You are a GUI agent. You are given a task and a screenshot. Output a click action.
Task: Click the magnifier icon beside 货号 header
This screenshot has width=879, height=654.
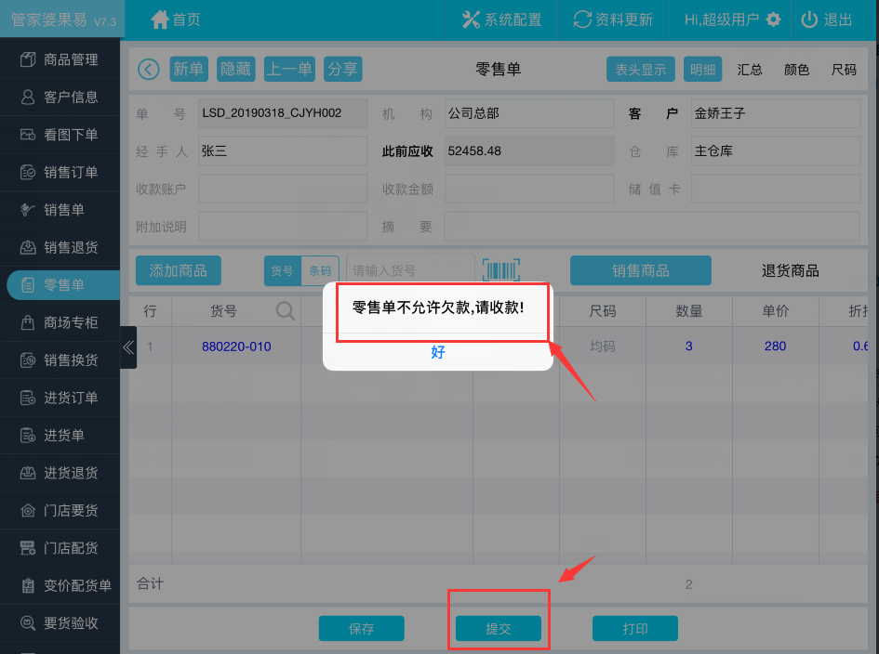[x=286, y=310]
